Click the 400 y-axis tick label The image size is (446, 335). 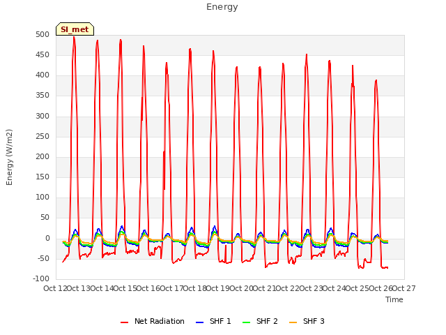[x=43, y=75]
